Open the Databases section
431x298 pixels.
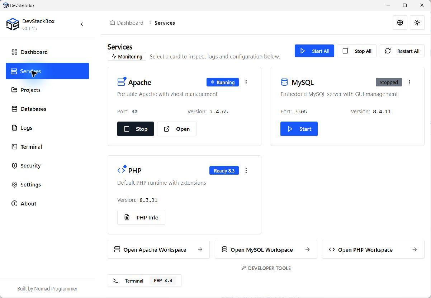(47, 109)
